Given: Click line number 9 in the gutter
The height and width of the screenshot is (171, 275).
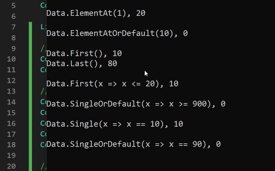Looking at the screenshot, I should click(13, 48).
